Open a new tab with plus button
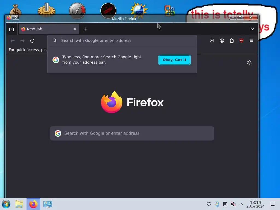 click(85, 29)
